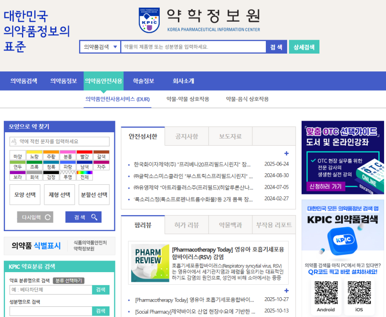Select the 주황 color swatch
Viewport: 386px width, 317px height.
coord(51,155)
